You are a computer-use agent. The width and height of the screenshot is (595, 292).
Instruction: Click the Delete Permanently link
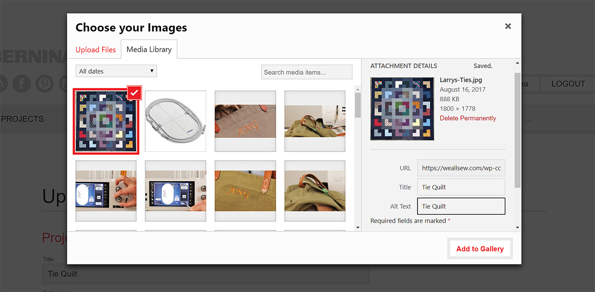pos(468,118)
